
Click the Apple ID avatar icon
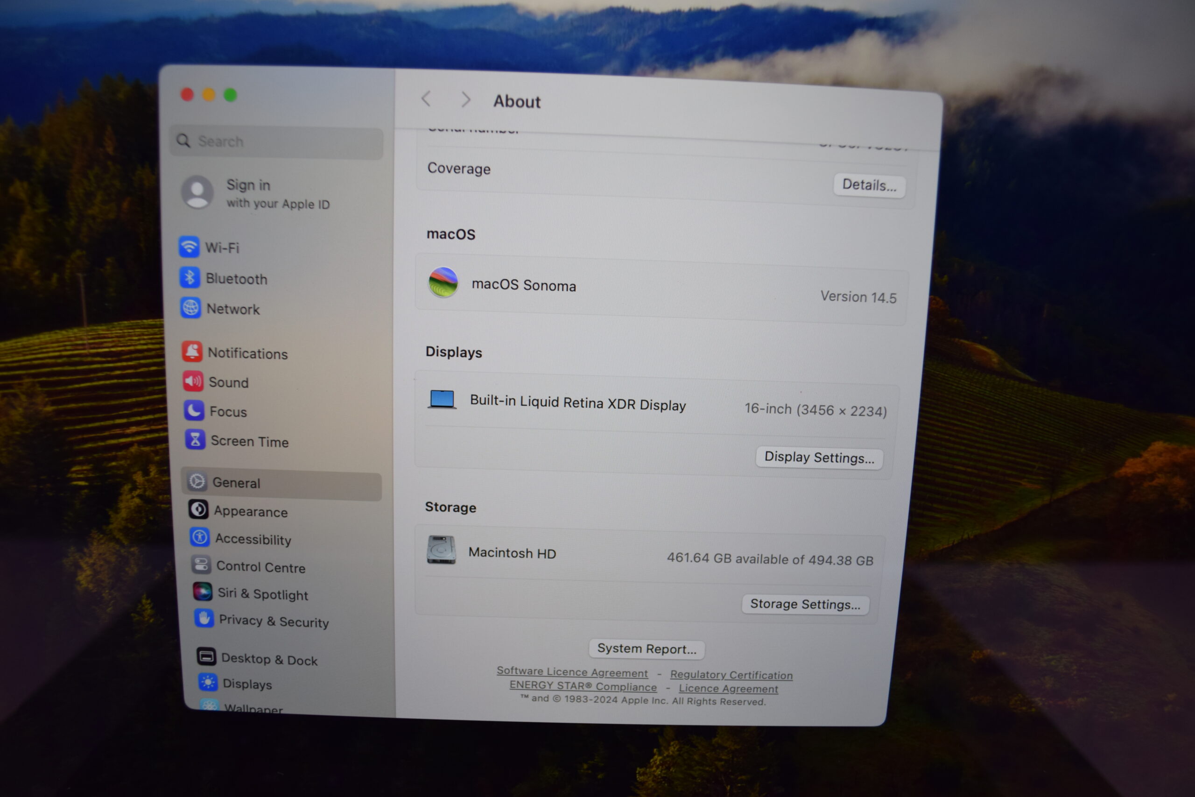coord(197,192)
